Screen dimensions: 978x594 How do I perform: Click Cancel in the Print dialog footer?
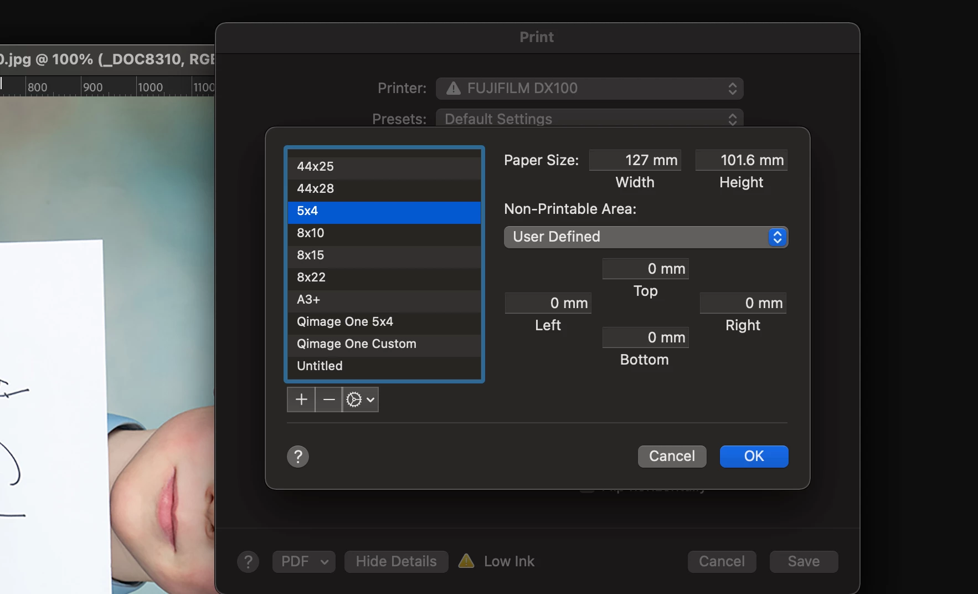pos(722,562)
